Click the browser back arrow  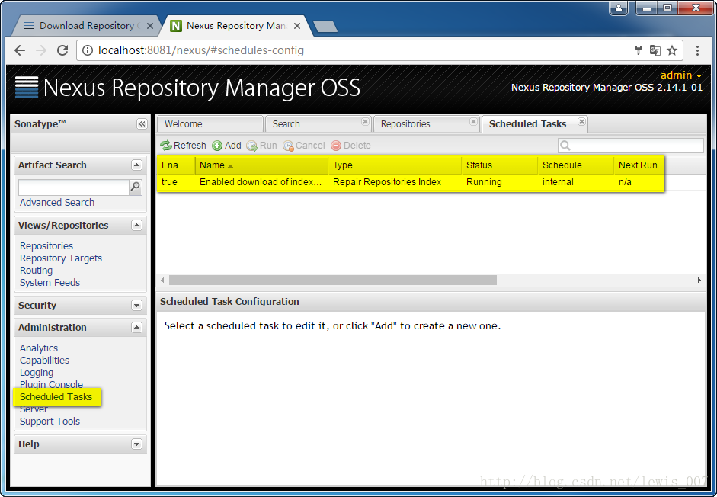20,50
